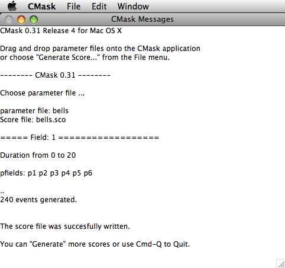Click the resize grip in window corner

(x=281, y=264)
